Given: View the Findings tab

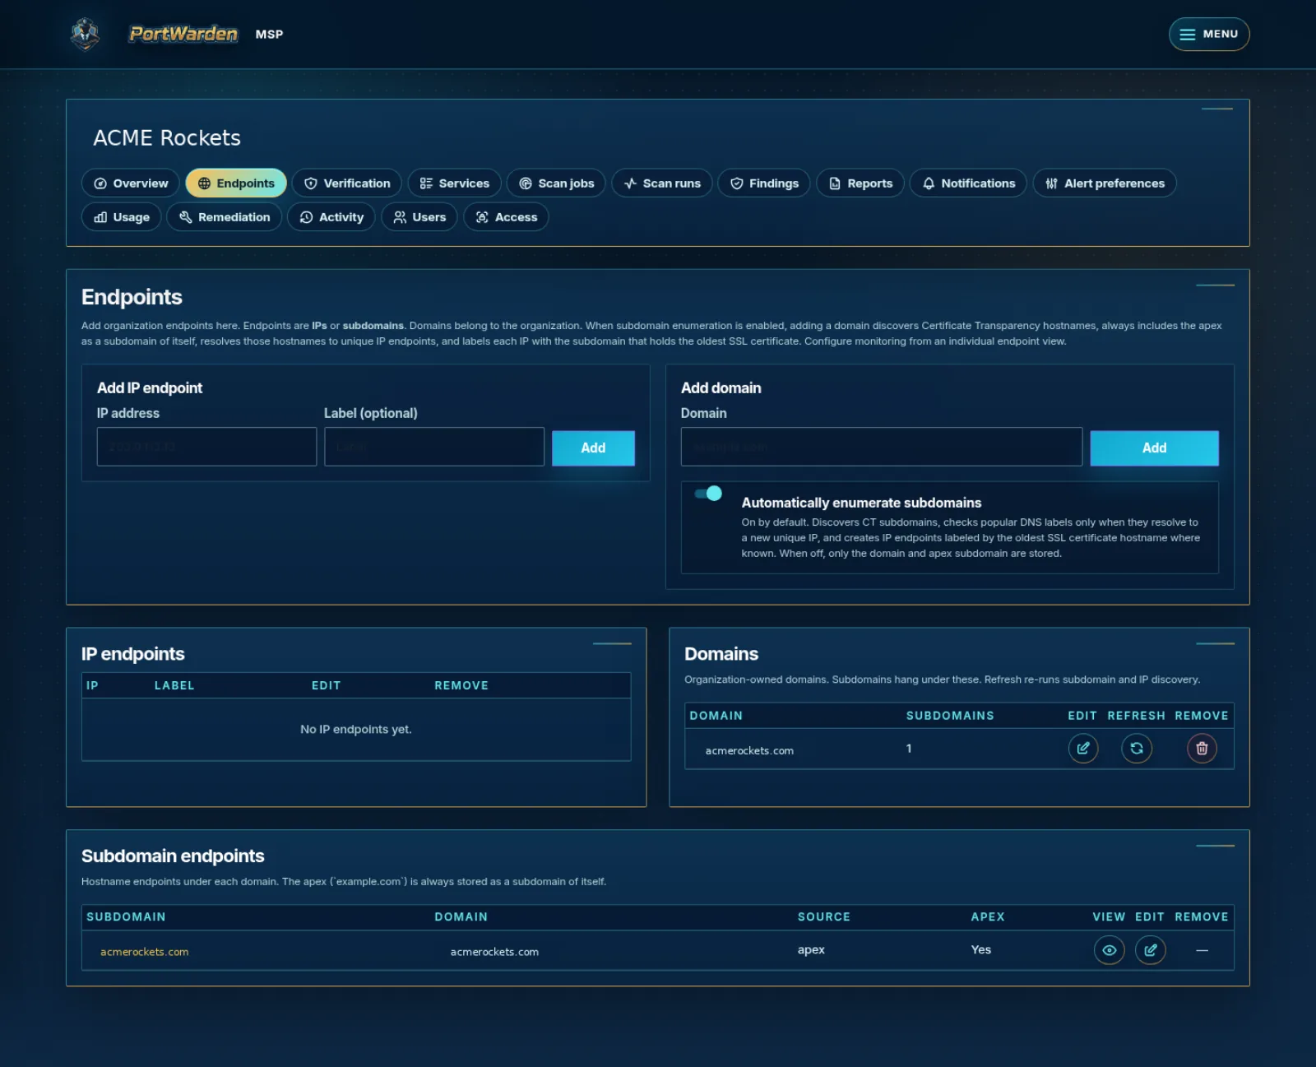Looking at the screenshot, I should click(x=764, y=183).
